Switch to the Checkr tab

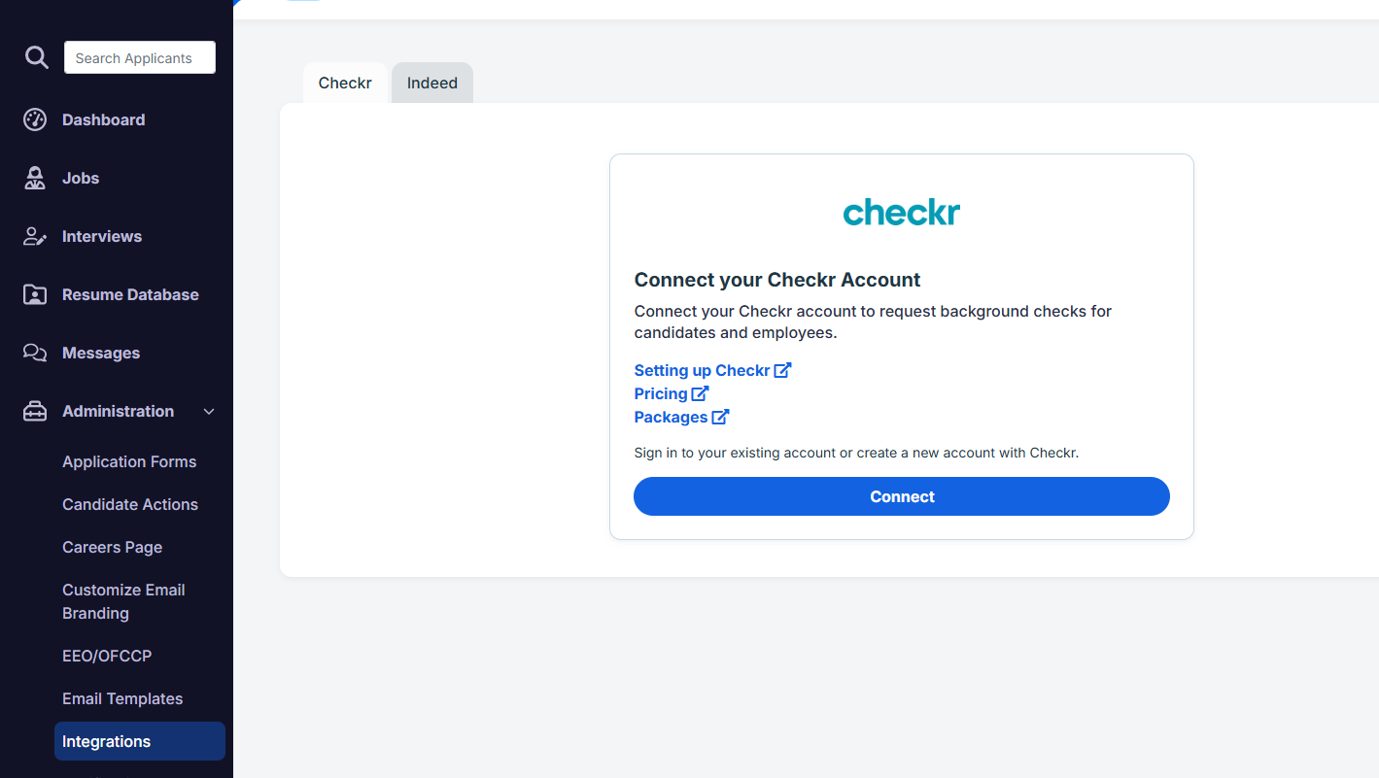click(345, 83)
